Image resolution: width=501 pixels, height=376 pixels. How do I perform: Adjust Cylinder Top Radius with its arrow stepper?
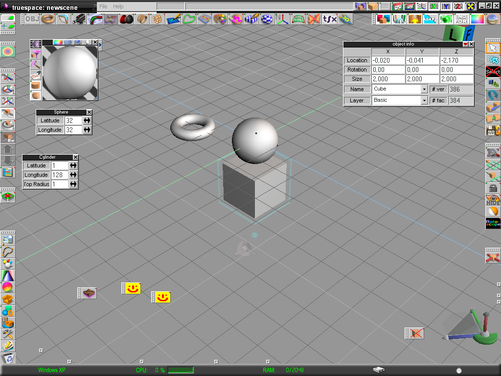coord(73,184)
